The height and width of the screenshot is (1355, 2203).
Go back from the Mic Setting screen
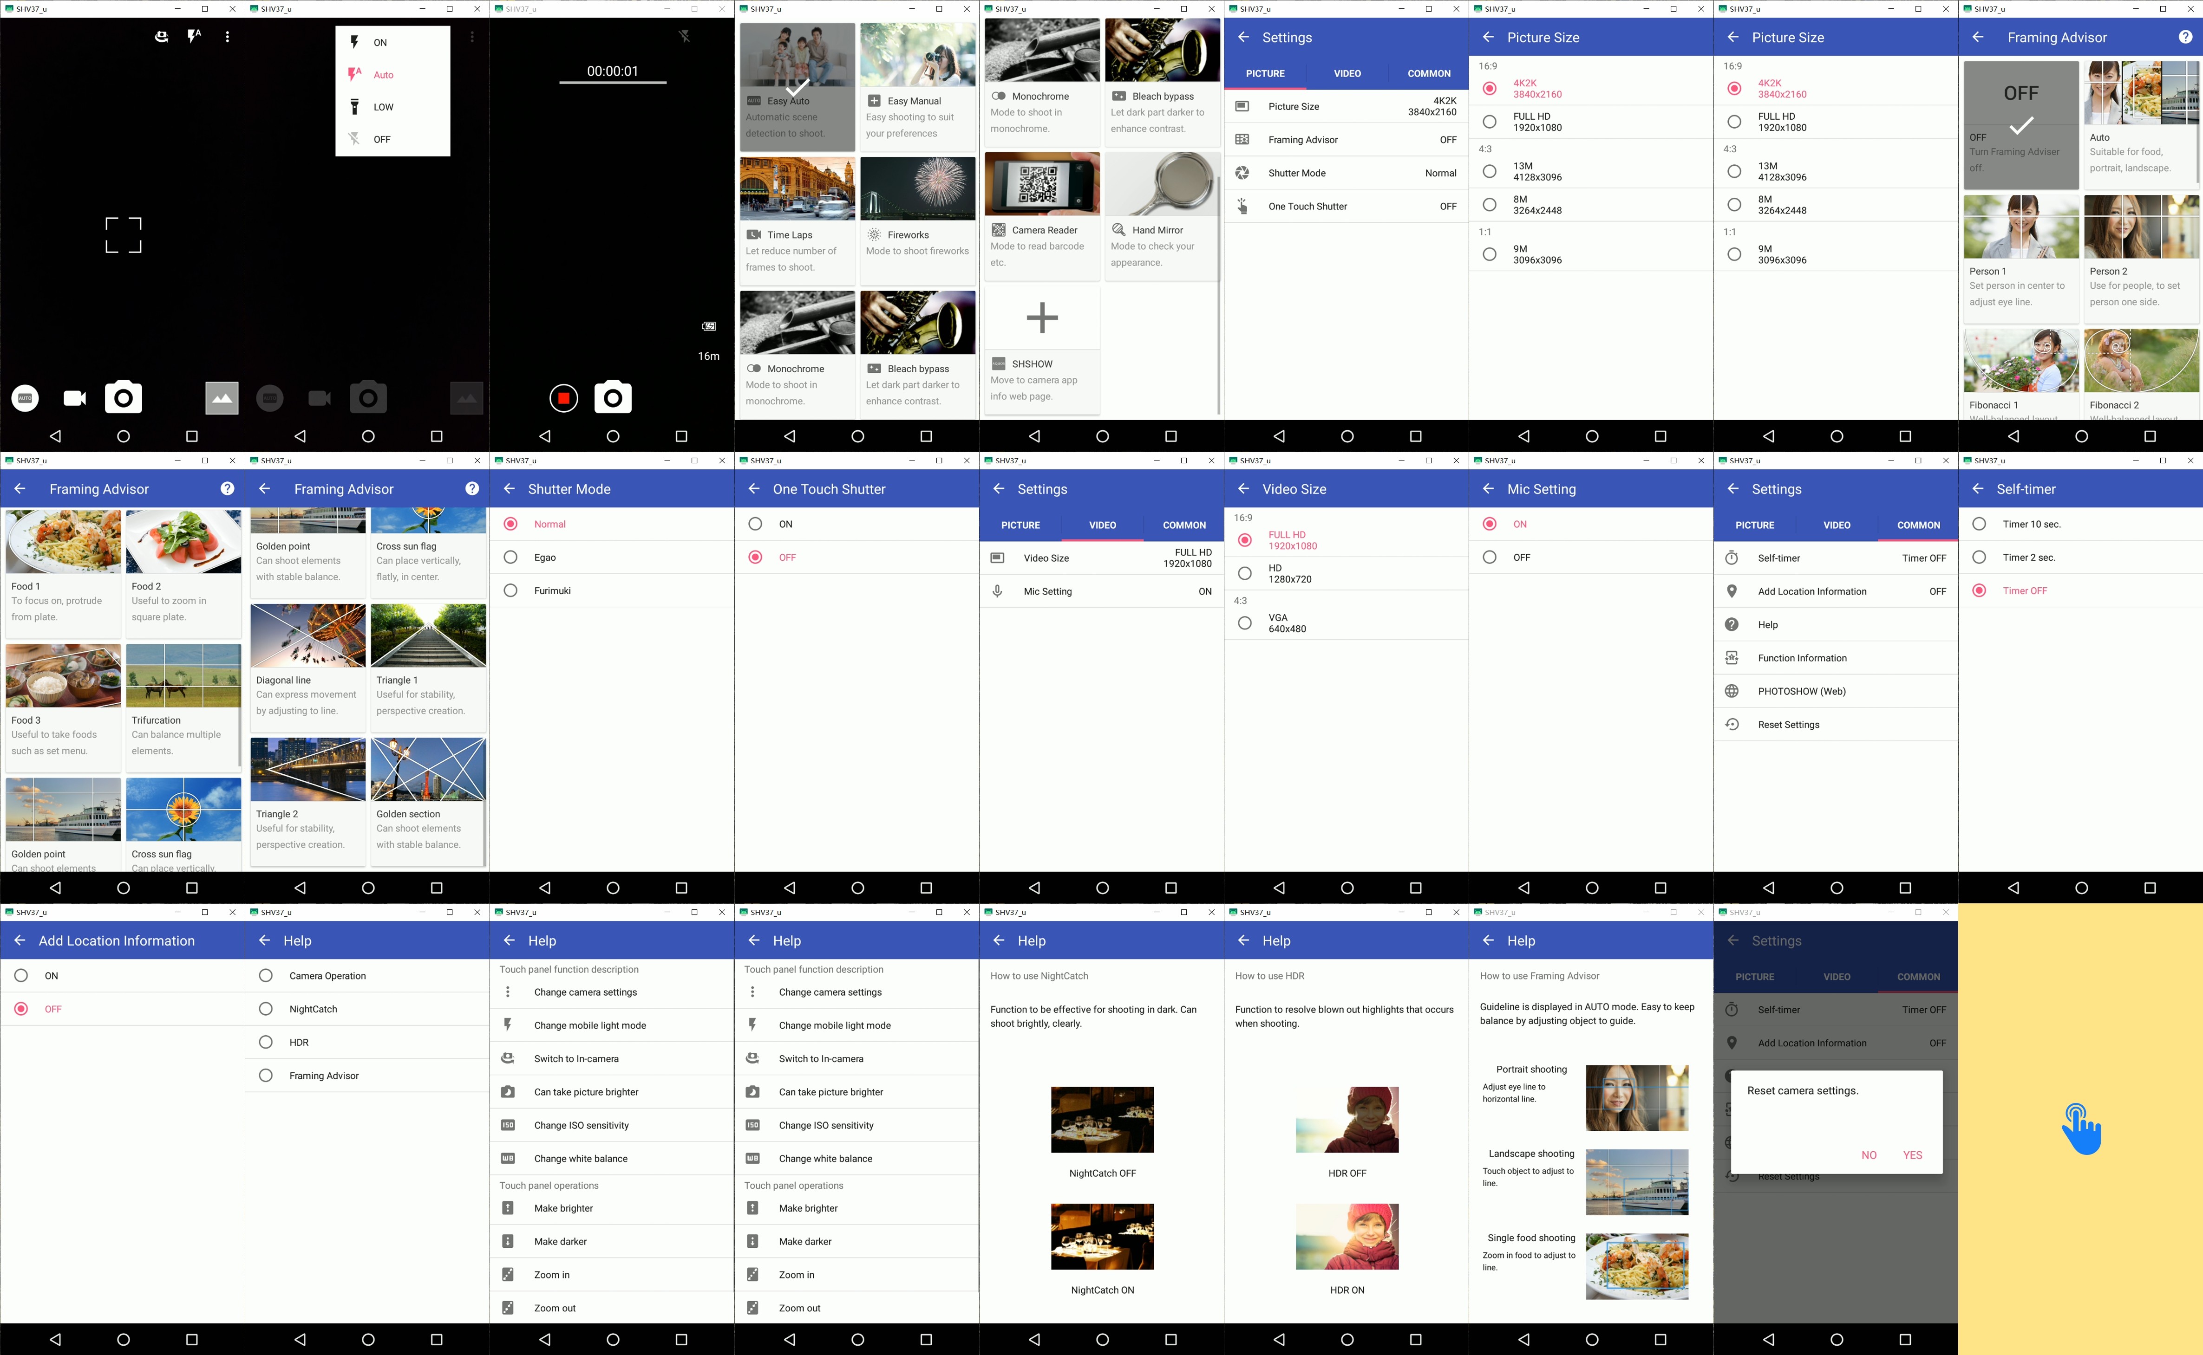[x=1488, y=488]
